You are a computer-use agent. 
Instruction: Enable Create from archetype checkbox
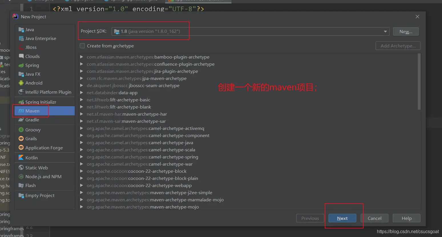(82, 46)
